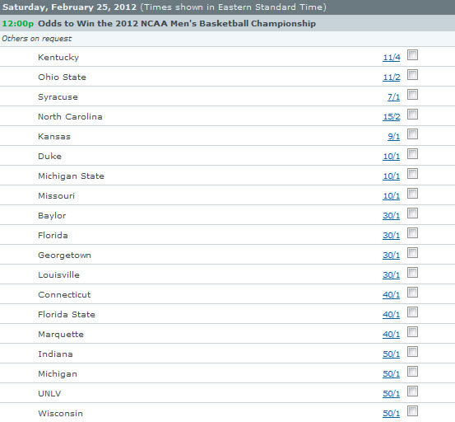Mark the Kansas checkbox

coord(412,134)
